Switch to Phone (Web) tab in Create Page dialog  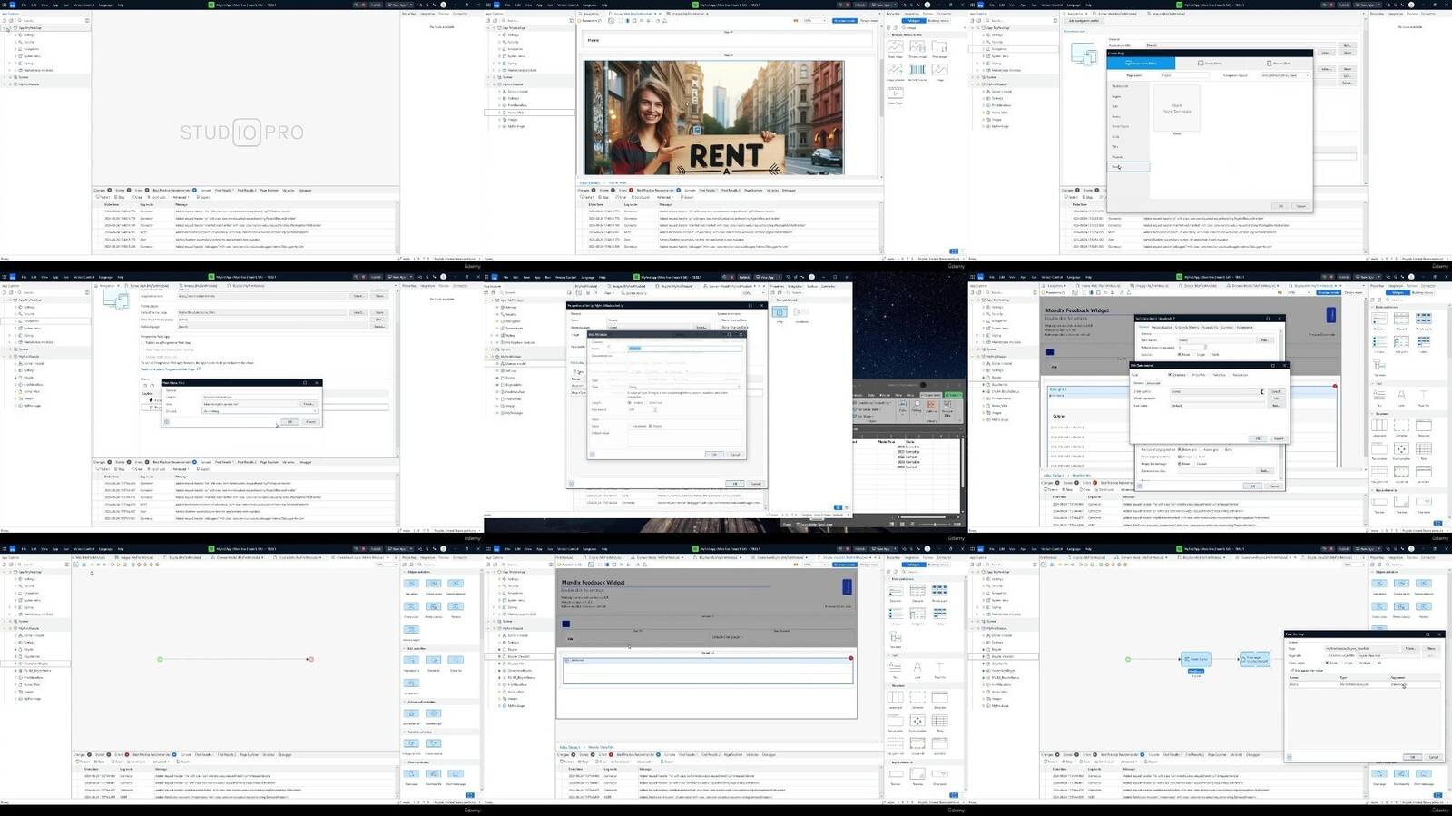click(x=1279, y=64)
